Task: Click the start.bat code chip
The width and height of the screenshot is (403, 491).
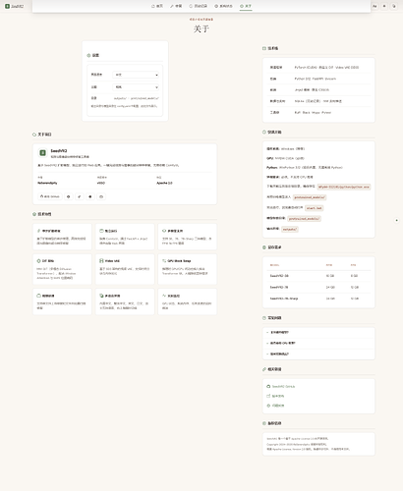Action: point(315,208)
